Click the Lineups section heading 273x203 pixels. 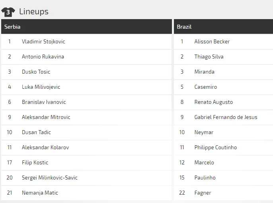click(x=34, y=12)
